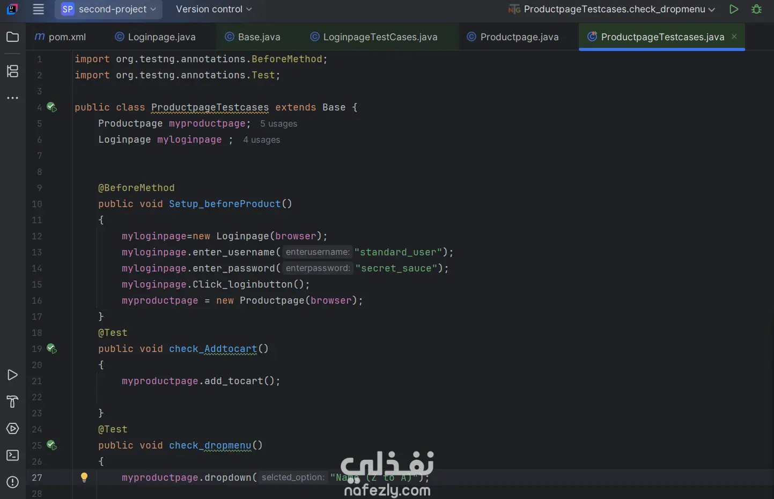Screen dimensions: 774x499
Task: Click add_tocart() call on line 21
Action: [239, 381]
